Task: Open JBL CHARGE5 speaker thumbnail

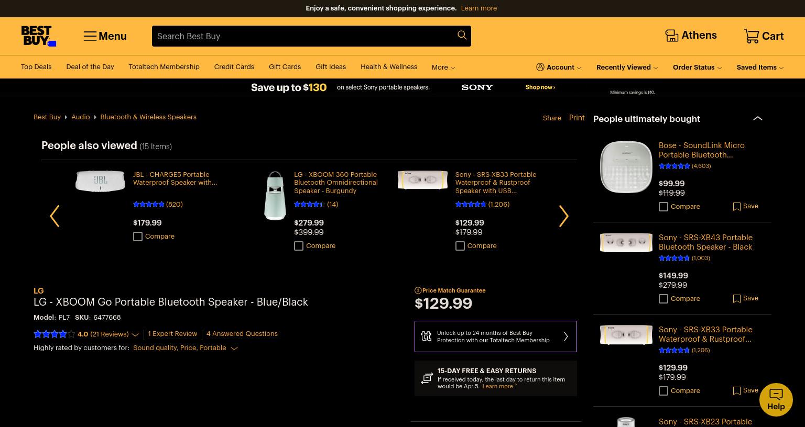Action: 100,181
